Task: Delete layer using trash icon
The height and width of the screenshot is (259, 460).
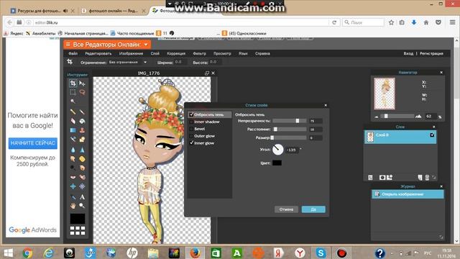Action: pos(427,178)
